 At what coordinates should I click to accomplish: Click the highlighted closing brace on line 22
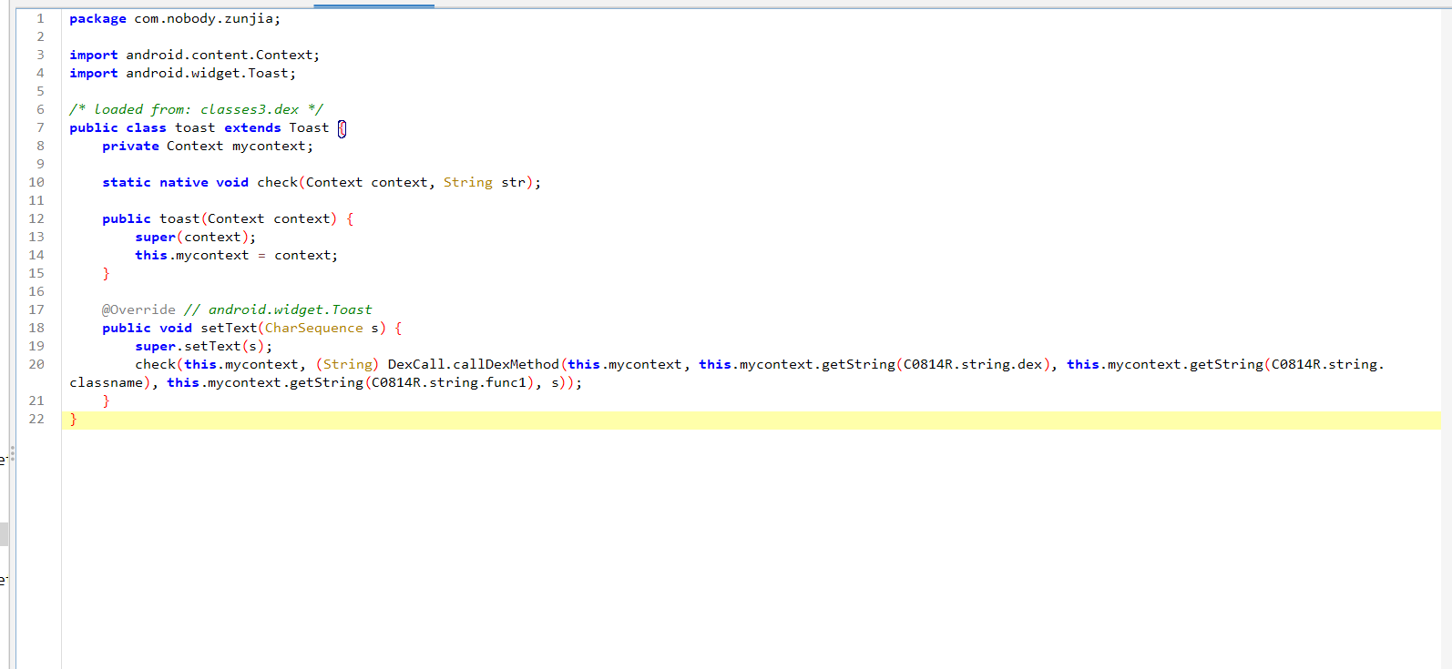(74, 419)
